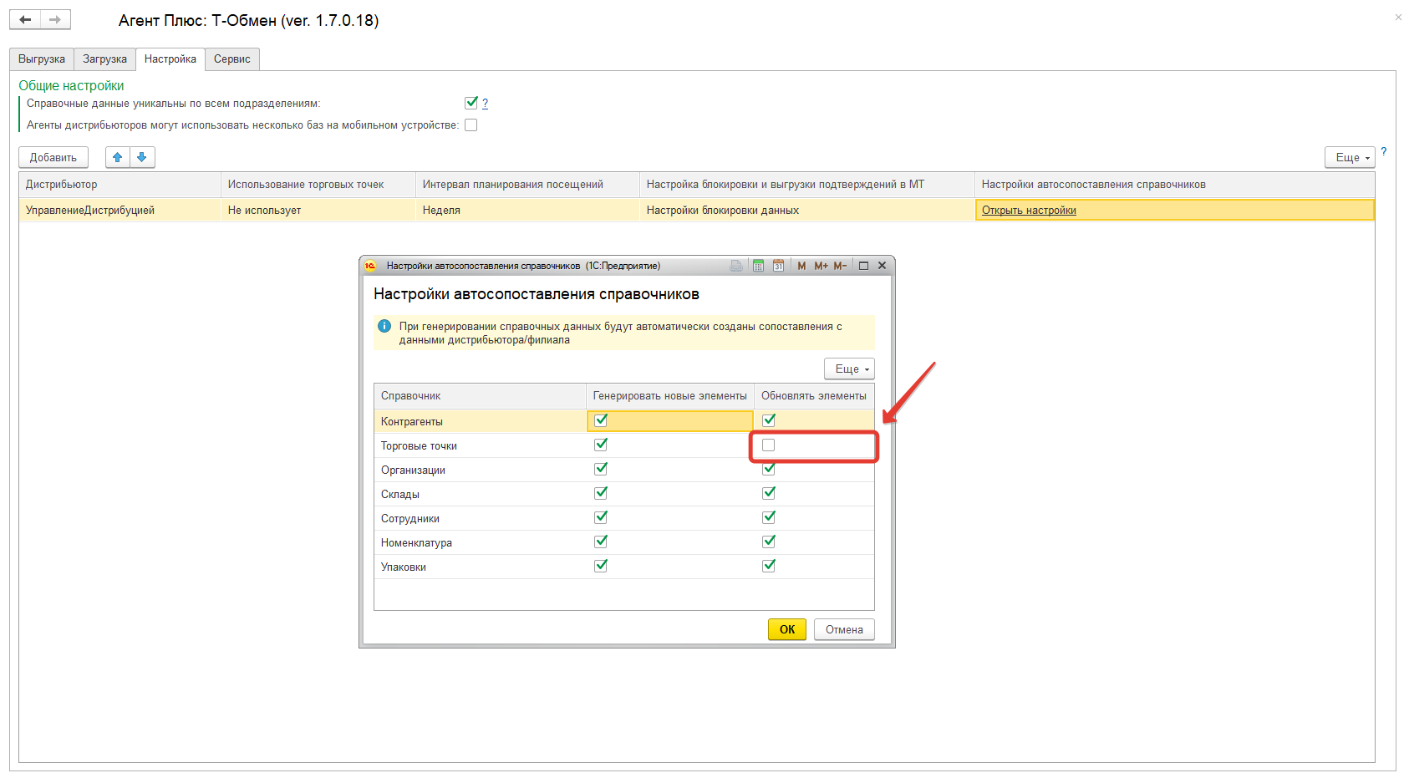Screen dimensions: 1409x773
Task: Toggle update elements for Номенклатура
Action: tap(769, 542)
